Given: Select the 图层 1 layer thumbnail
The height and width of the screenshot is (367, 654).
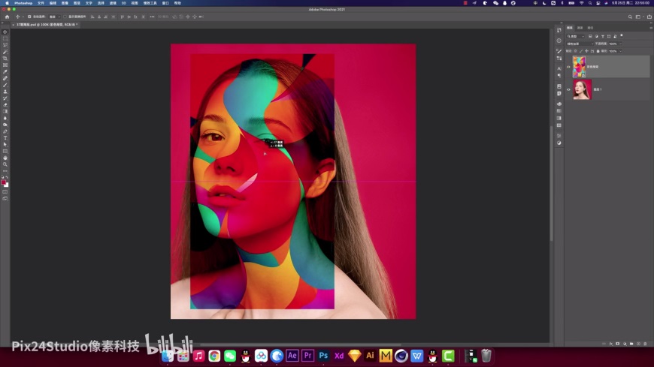Looking at the screenshot, I should tap(582, 89).
